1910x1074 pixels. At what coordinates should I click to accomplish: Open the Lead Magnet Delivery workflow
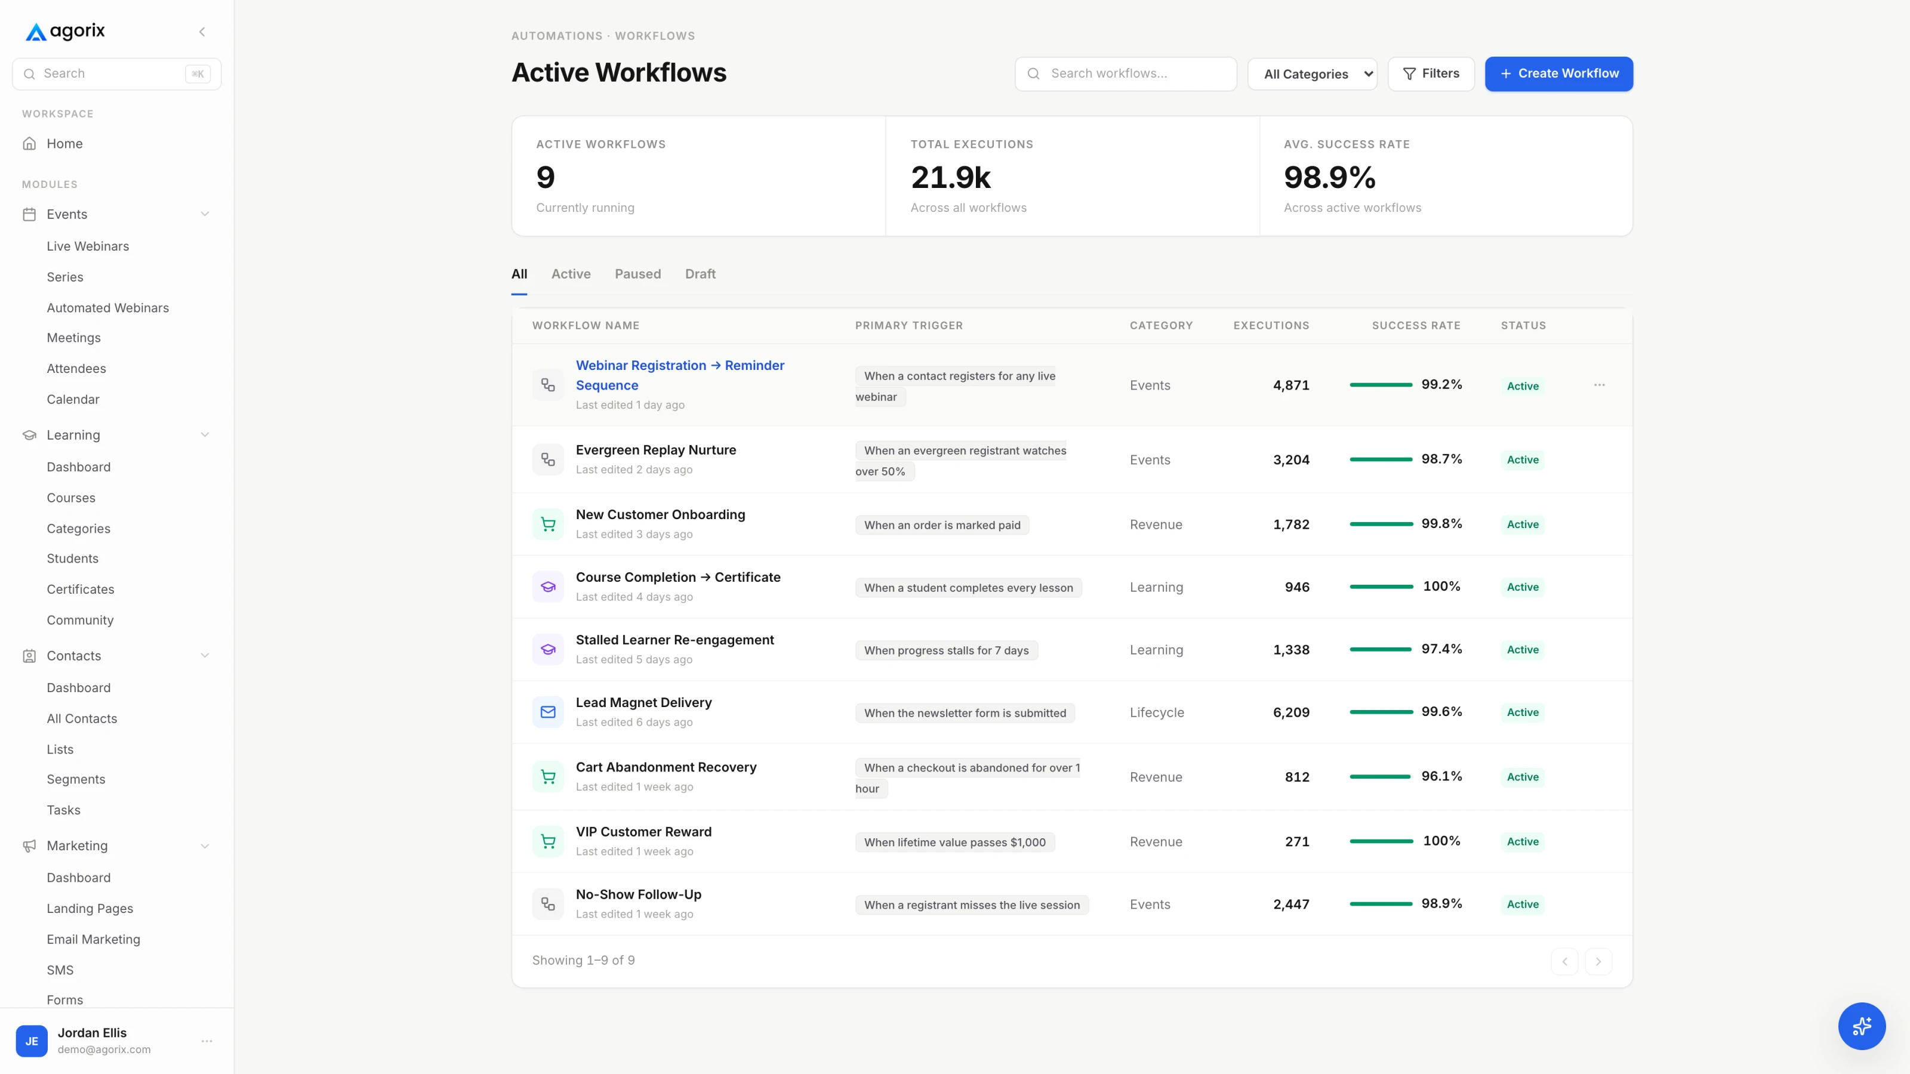(643, 703)
